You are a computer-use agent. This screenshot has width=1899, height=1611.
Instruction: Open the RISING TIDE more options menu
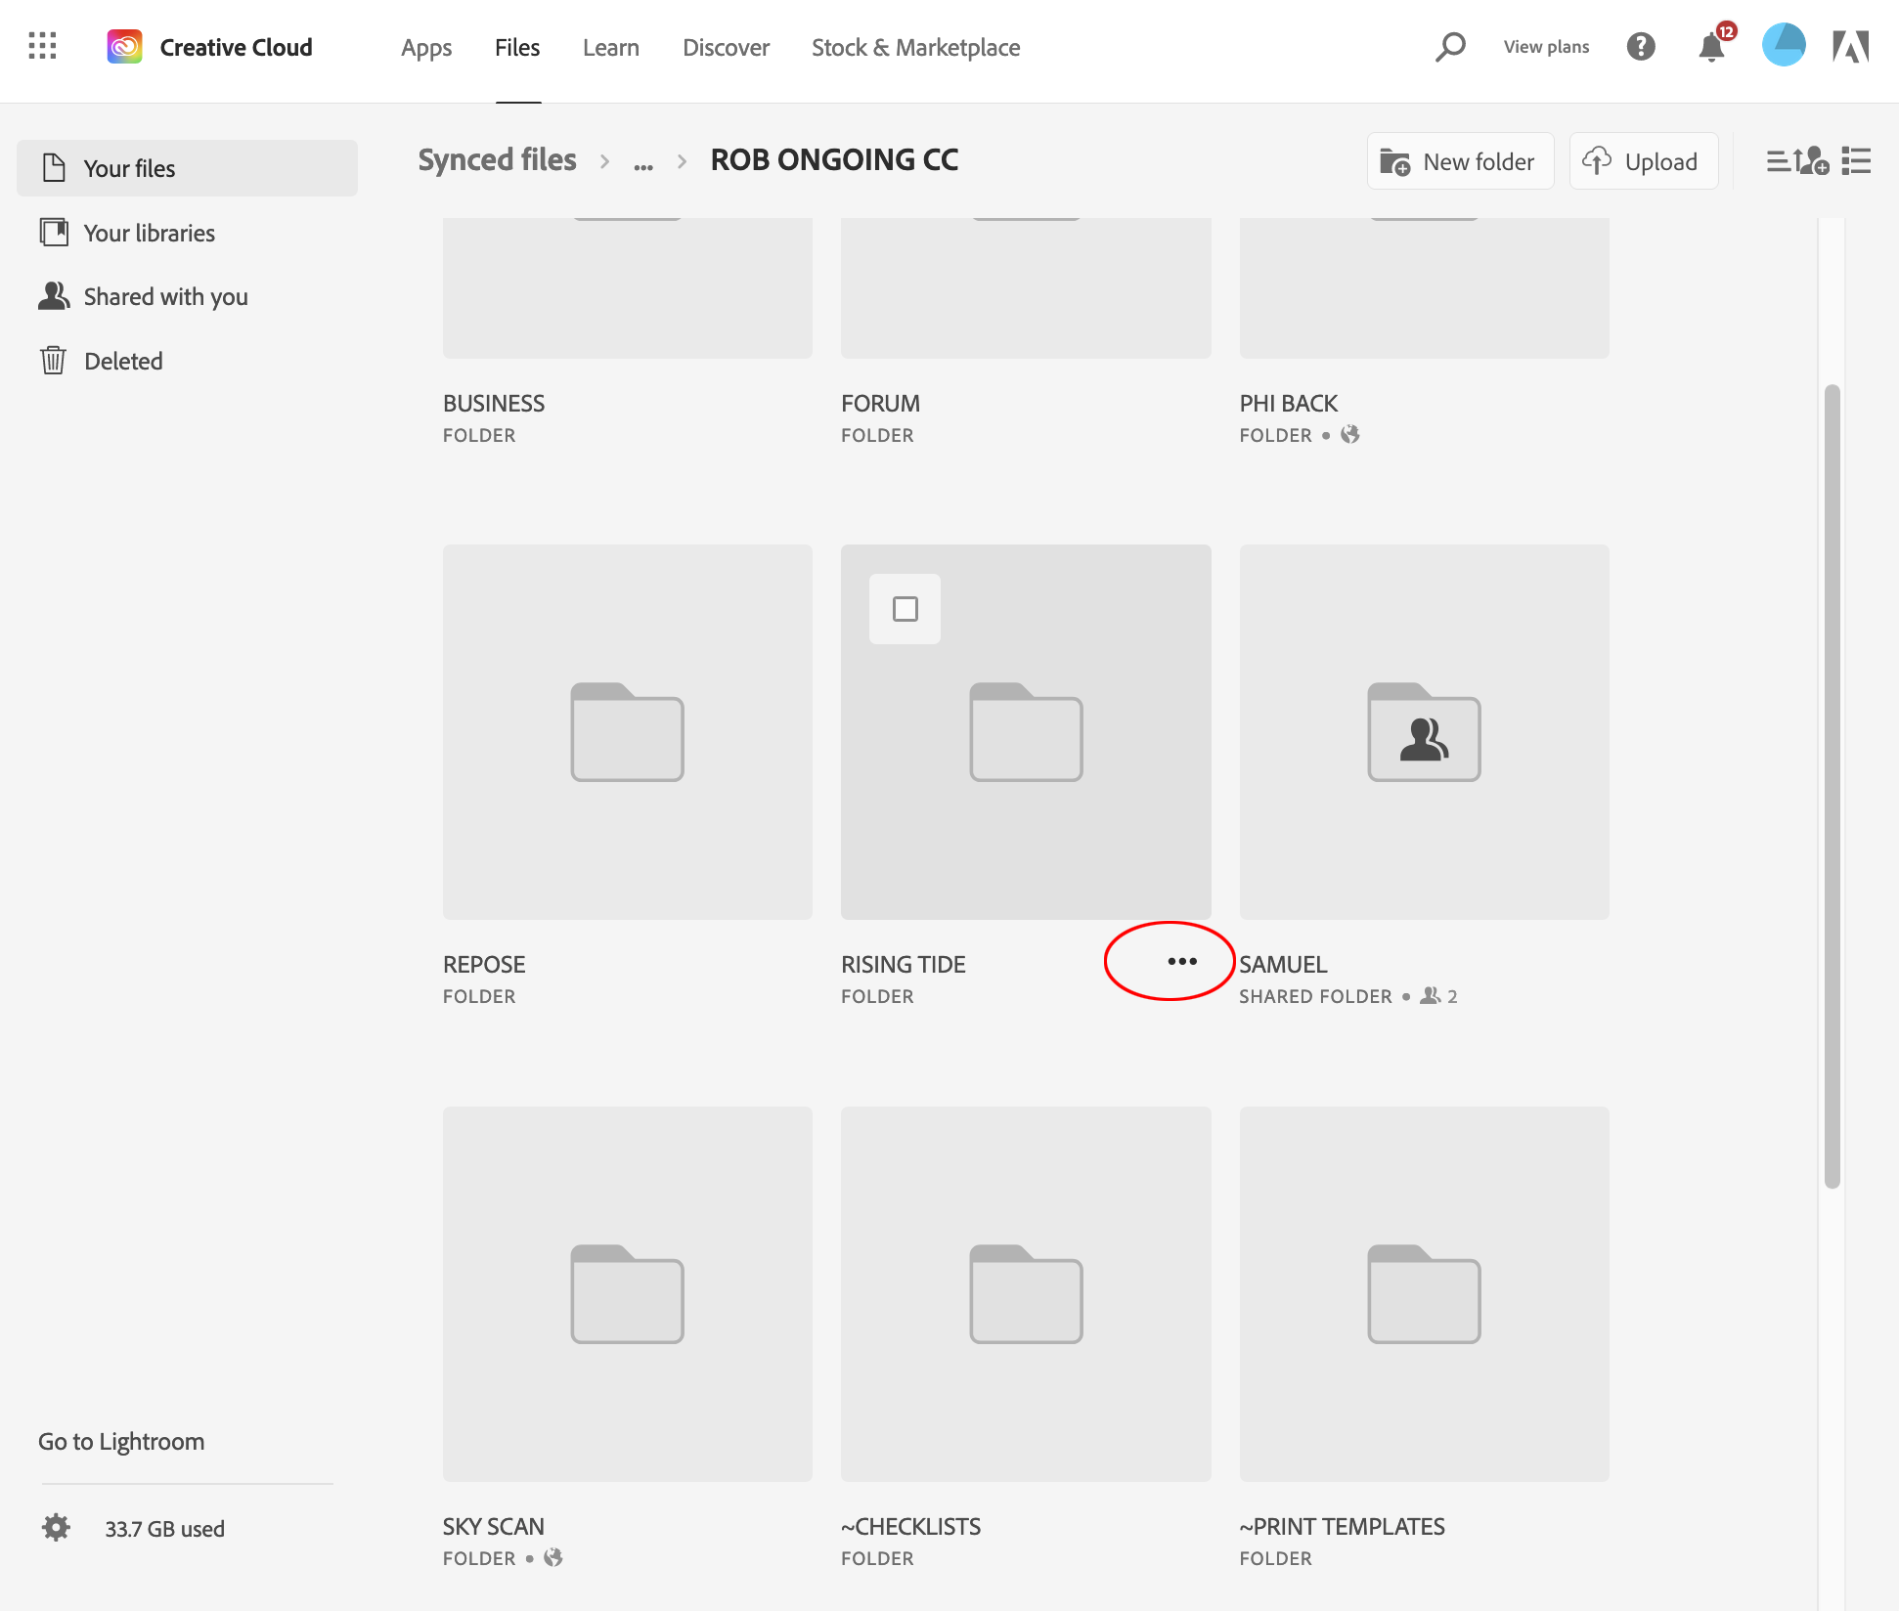(x=1182, y=961)
